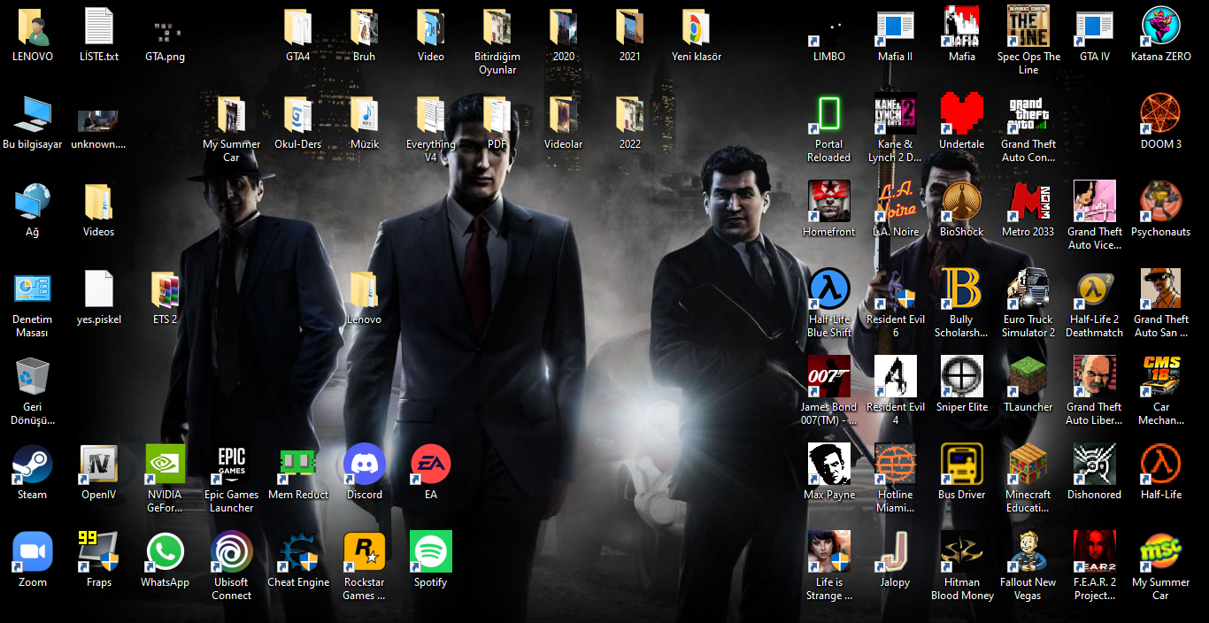
Task: Select the James Bond 007 icon
Action: (829, 377)
